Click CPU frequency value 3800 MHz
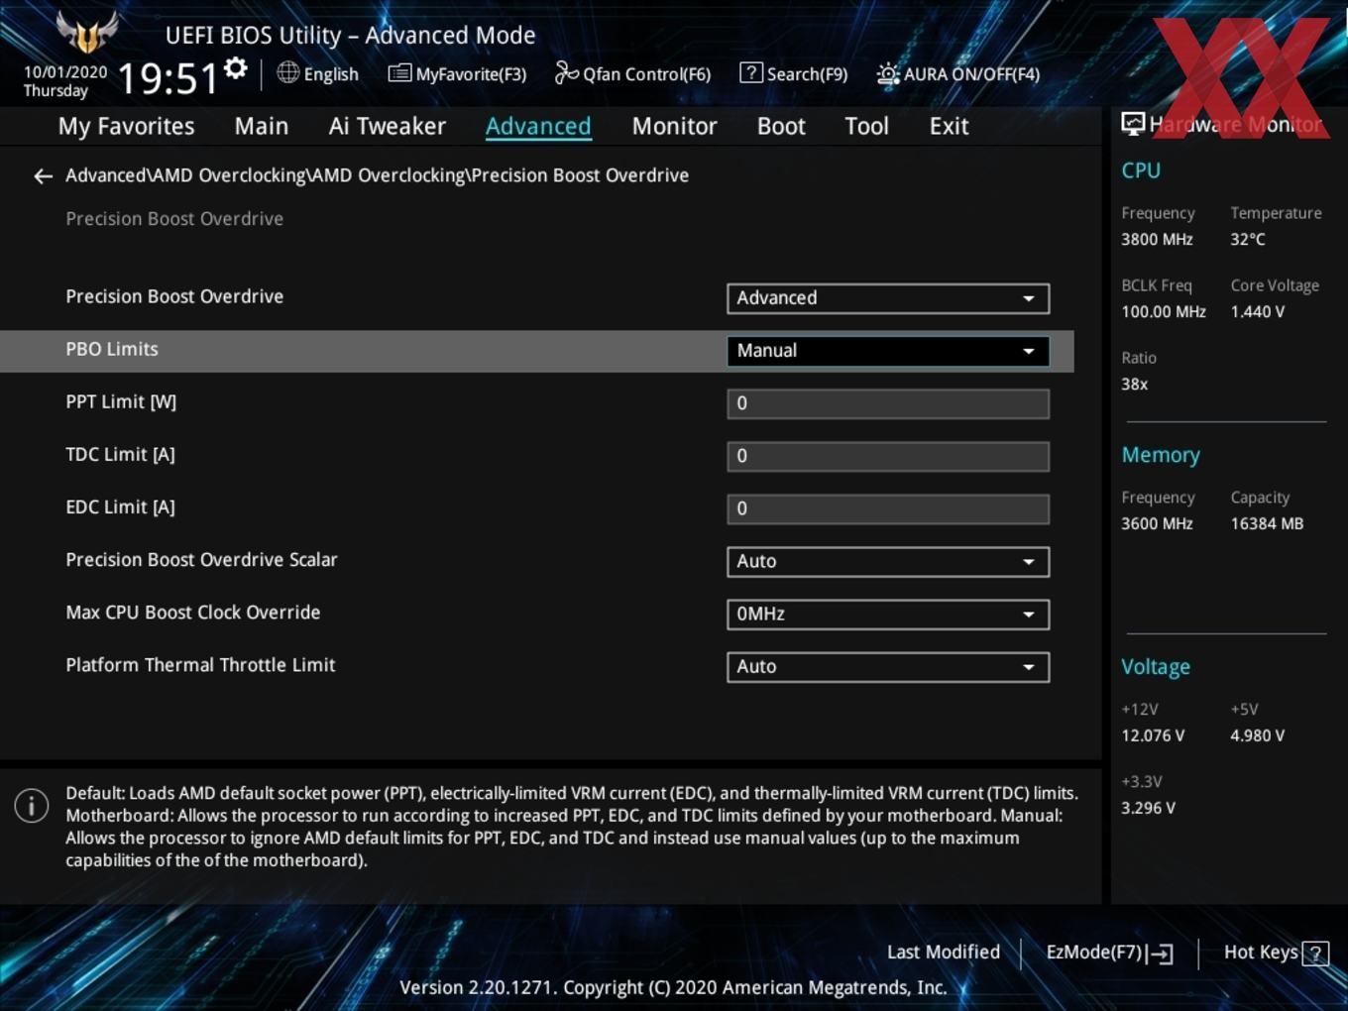The height and width of the screenshot is (1011, 1348). 1157,239
